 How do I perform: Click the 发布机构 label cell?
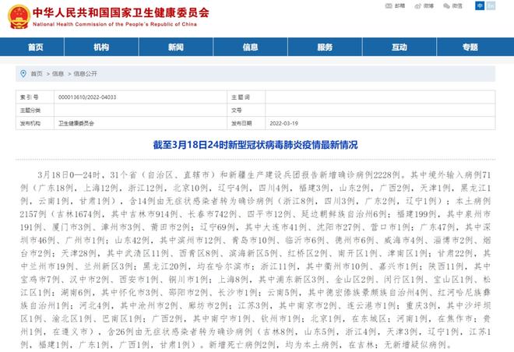click(x=35, y=123)
